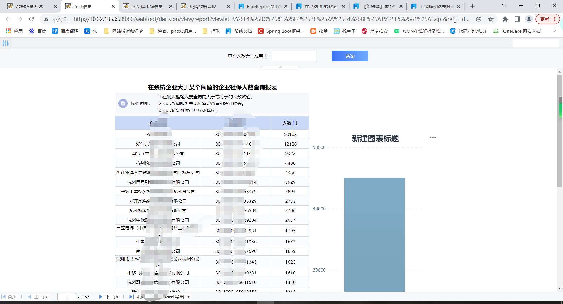This screenshot has width=563, height=304.
Task: Open the tab search dropdown chevron
Action: coord(504,6)
